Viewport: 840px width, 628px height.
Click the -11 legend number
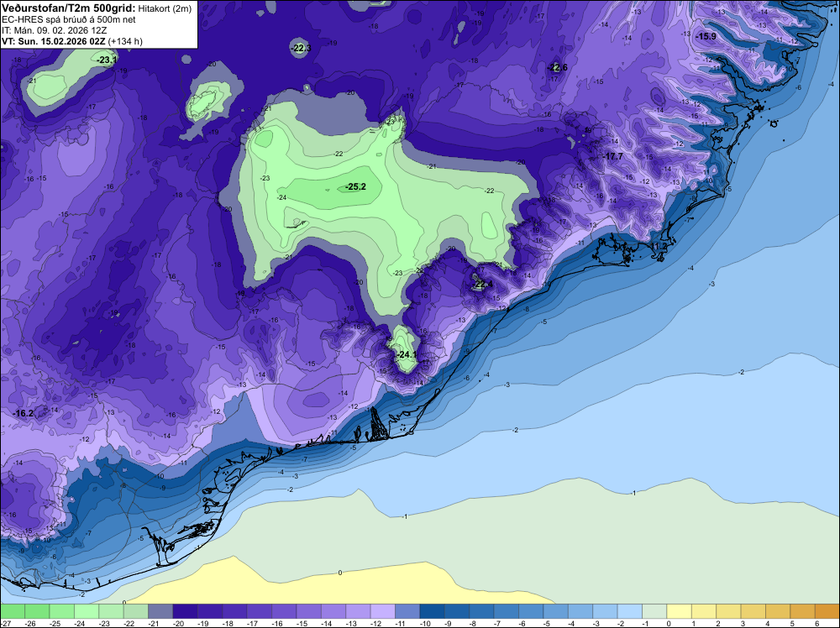tap(400, 623)
